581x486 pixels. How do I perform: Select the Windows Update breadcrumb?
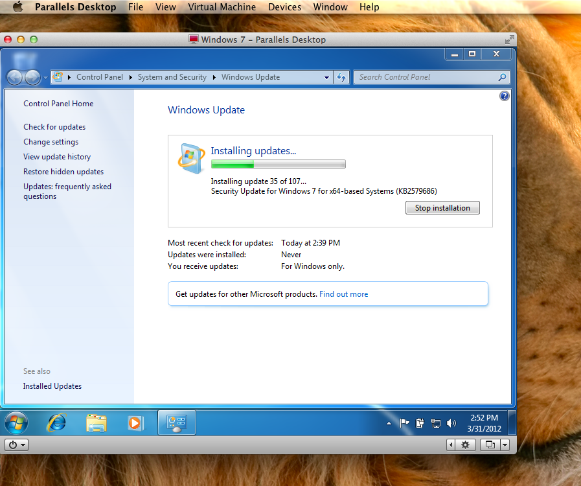(x=251, y=77)
